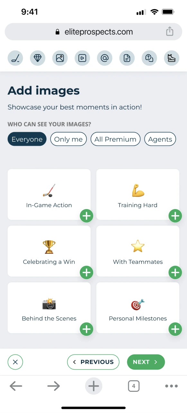Open the question chat step icon
The image size is (187, 413).
click(x=149, y=58)
